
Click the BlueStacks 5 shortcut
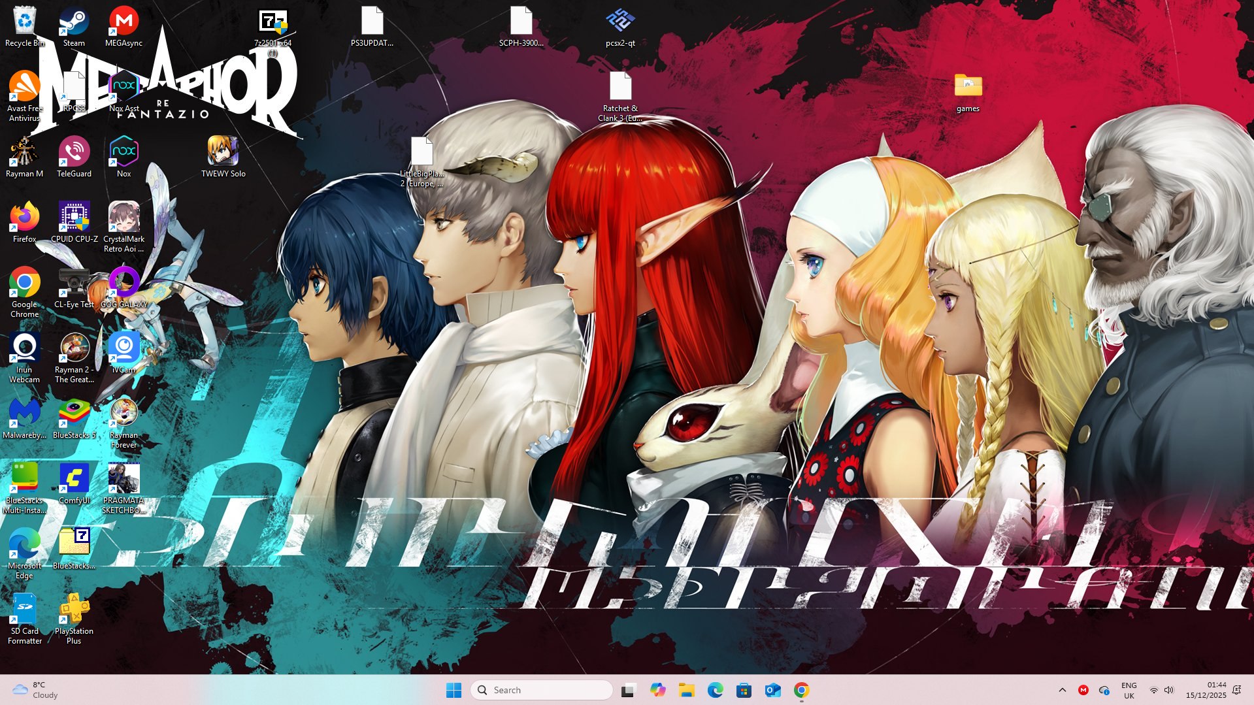pos(74,419)
